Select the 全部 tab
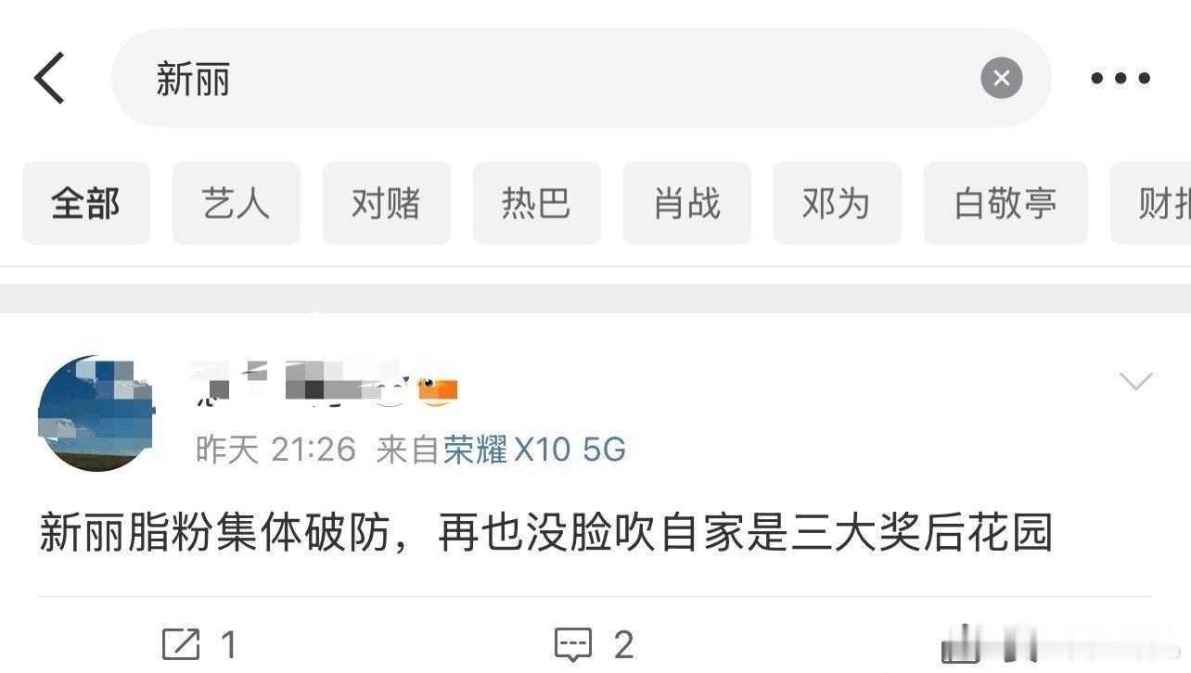Image resolution: width=1191 pixels, height=673 pixels. point(86,203)
